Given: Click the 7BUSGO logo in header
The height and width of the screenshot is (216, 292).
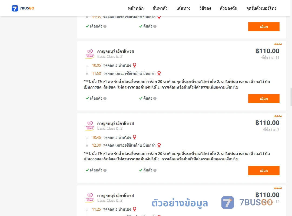Looking at the screenshot, I should 23,8.
